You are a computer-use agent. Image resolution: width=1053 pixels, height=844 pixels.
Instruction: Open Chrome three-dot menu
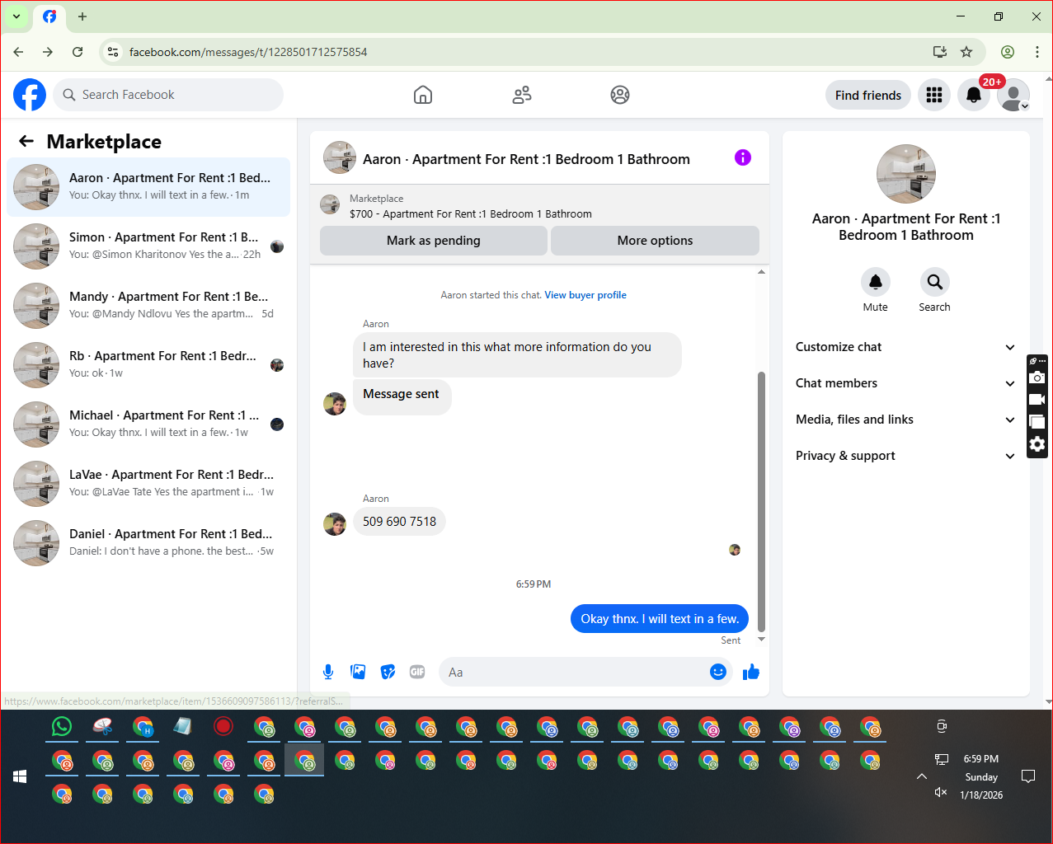point(1037,52)
